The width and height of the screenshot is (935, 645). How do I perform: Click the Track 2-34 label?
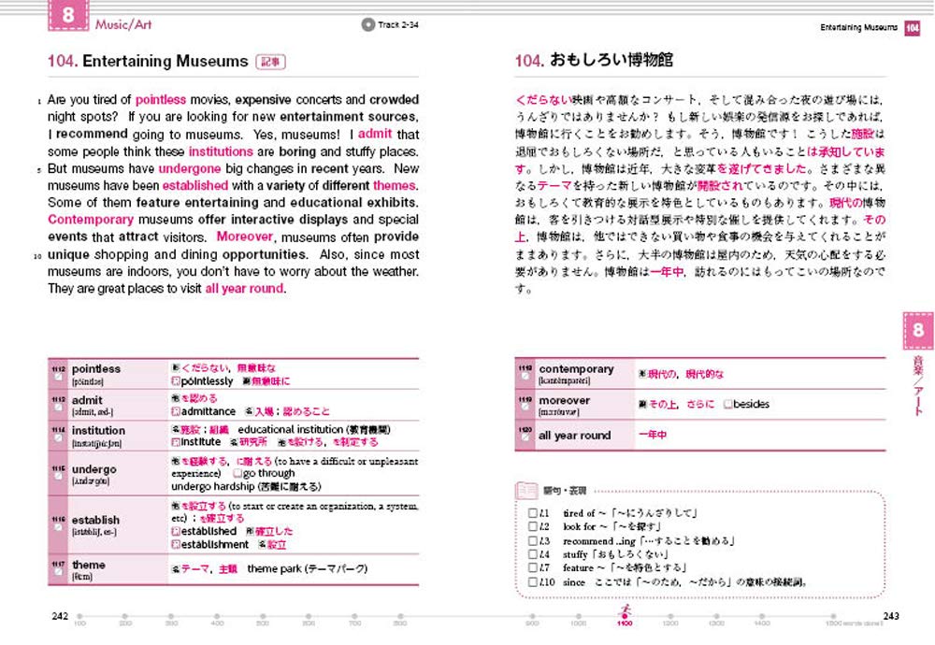click(x=398, y=25)
